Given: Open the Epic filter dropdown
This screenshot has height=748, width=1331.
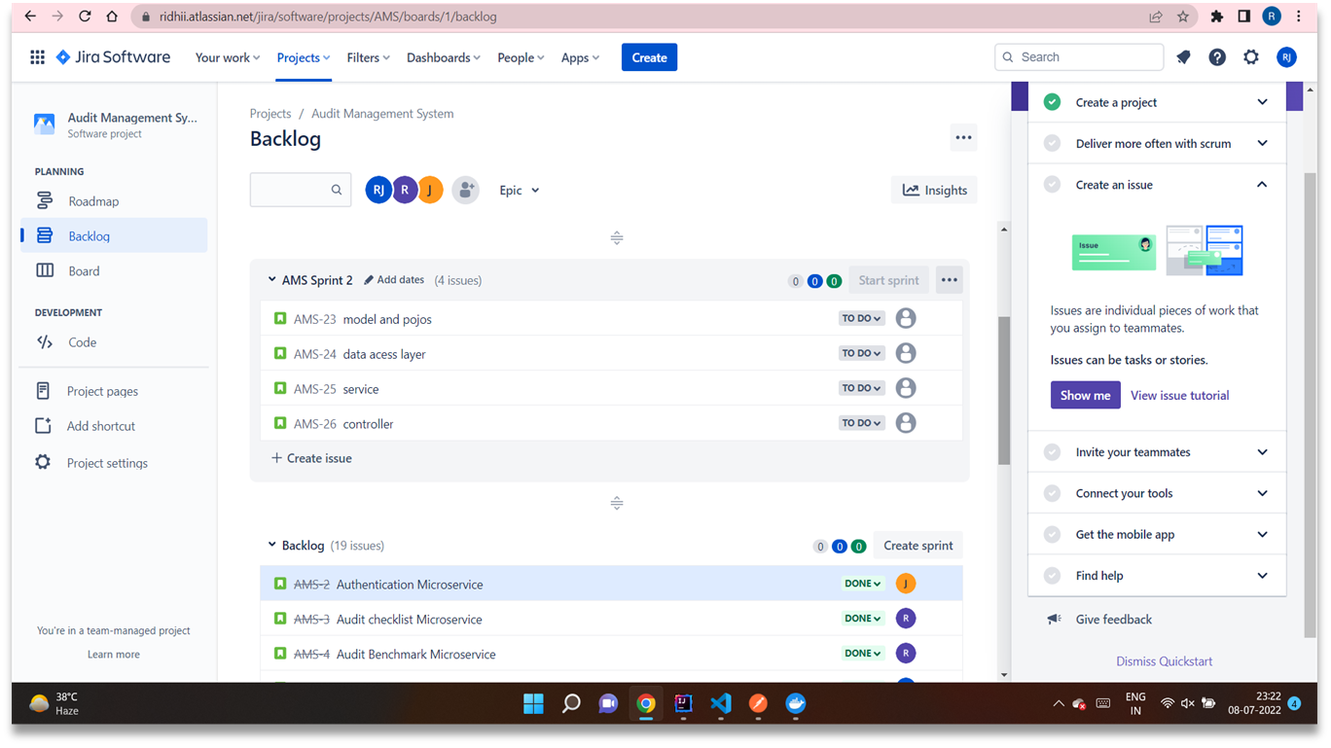Looking at the screenshot, I should click(x=519, y=190).
